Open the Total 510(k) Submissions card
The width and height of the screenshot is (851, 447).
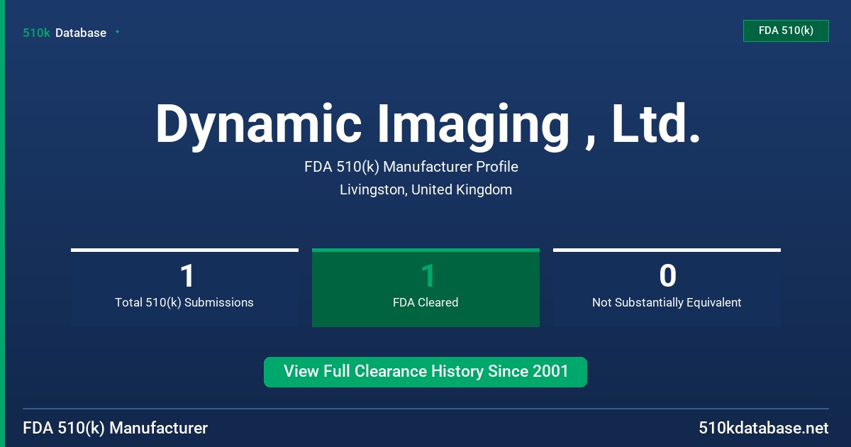click(184, 287)
